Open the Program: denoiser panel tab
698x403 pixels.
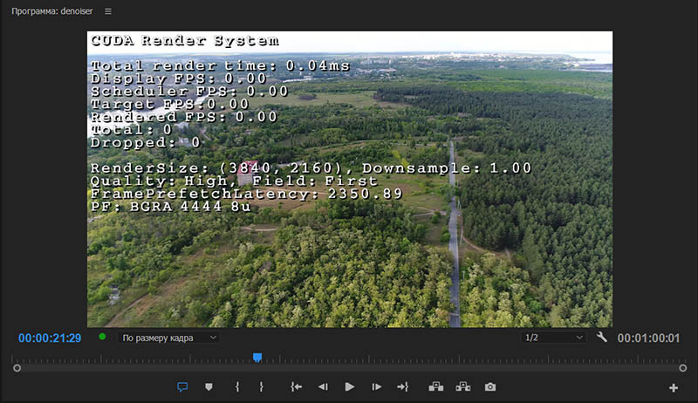pos(52,11)
